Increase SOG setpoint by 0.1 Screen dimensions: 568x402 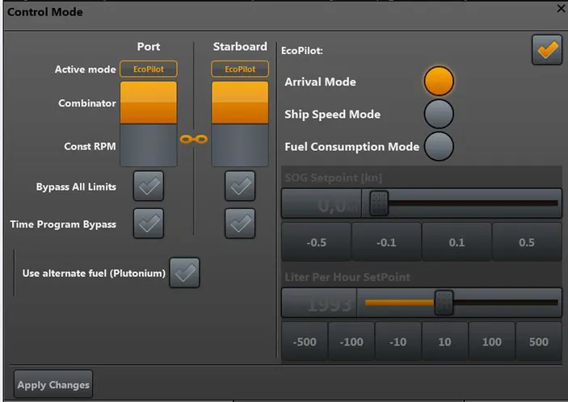pyautogui.click(x=457, y=242)
